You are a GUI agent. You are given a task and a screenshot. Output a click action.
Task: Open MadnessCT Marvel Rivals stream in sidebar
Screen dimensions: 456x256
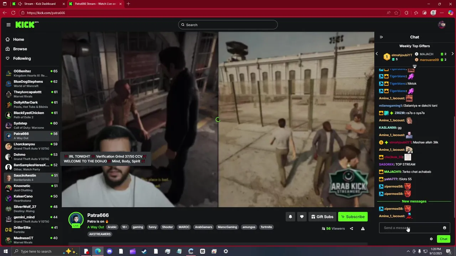pos(31,240)
